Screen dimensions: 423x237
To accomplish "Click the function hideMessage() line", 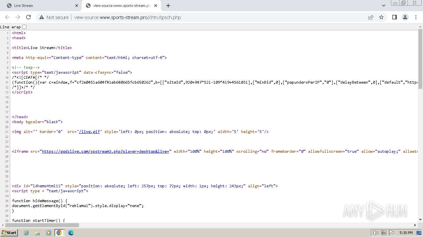I will click(x=40, y=201).
